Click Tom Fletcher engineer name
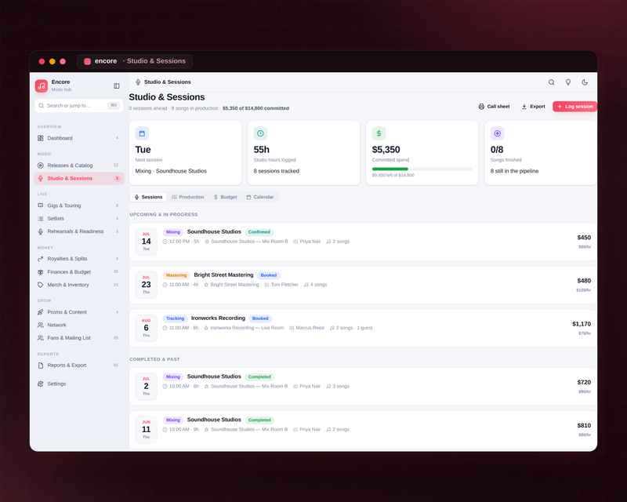This screenshot has height=502, width=627. click(x=285, y=285)
